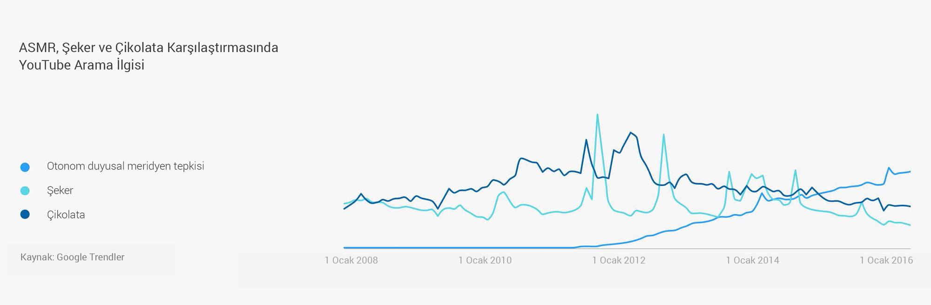Screen dimensions: 931x305
Task: Click the '1 Ocak 2016' axis label
Action: click(x=886, y=260)
